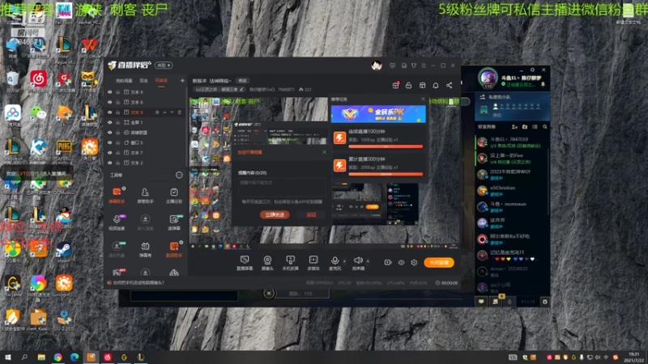Switch to the 我的场景 tab
Screen dimensions: 648x364
[x=124, y=80]
